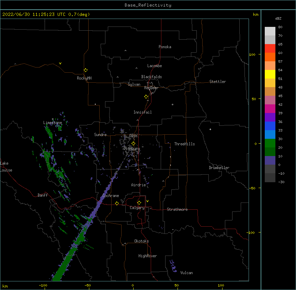Click the yellow marker between Olds and Didsbury

pos(133,144)
